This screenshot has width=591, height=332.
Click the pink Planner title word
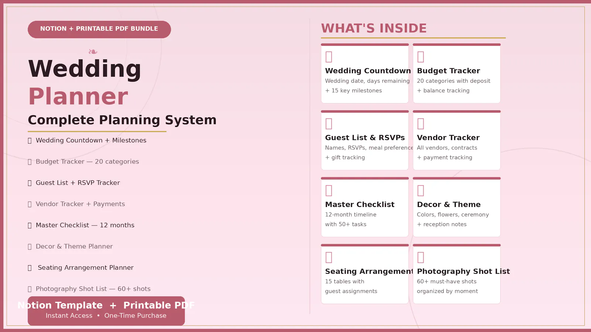pyautogui.click(x=78, y=97)
